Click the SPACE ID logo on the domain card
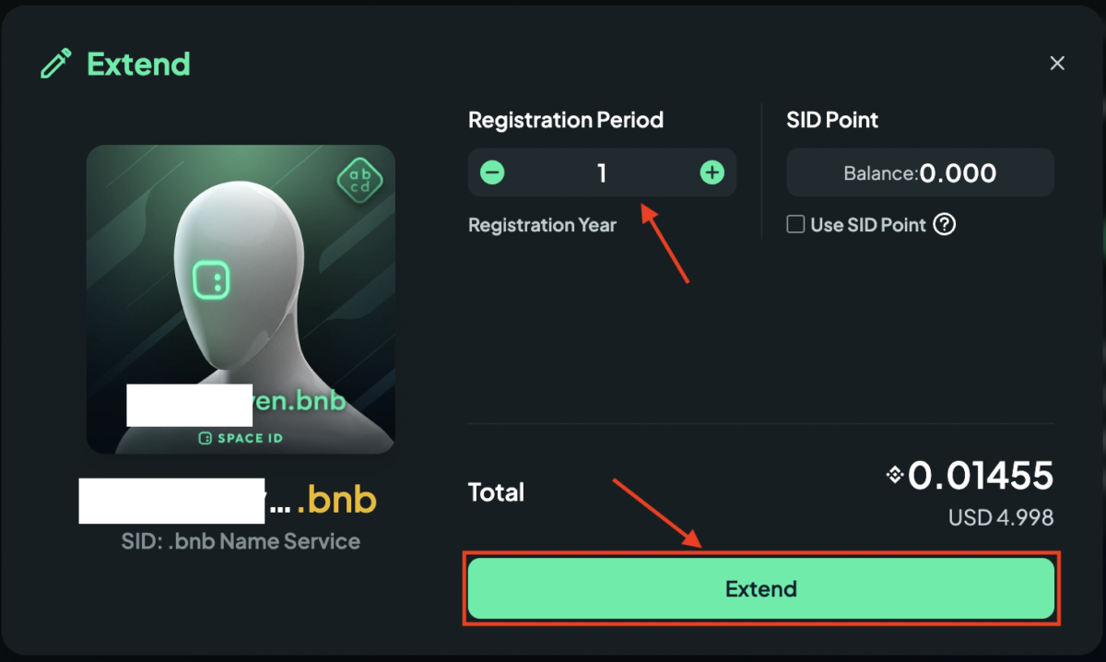 pos(240,438)
